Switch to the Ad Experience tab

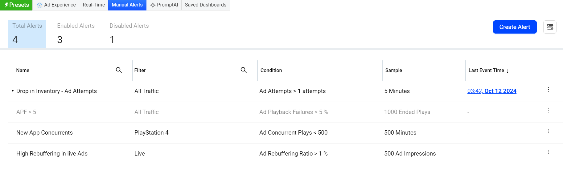coord(56,5)
